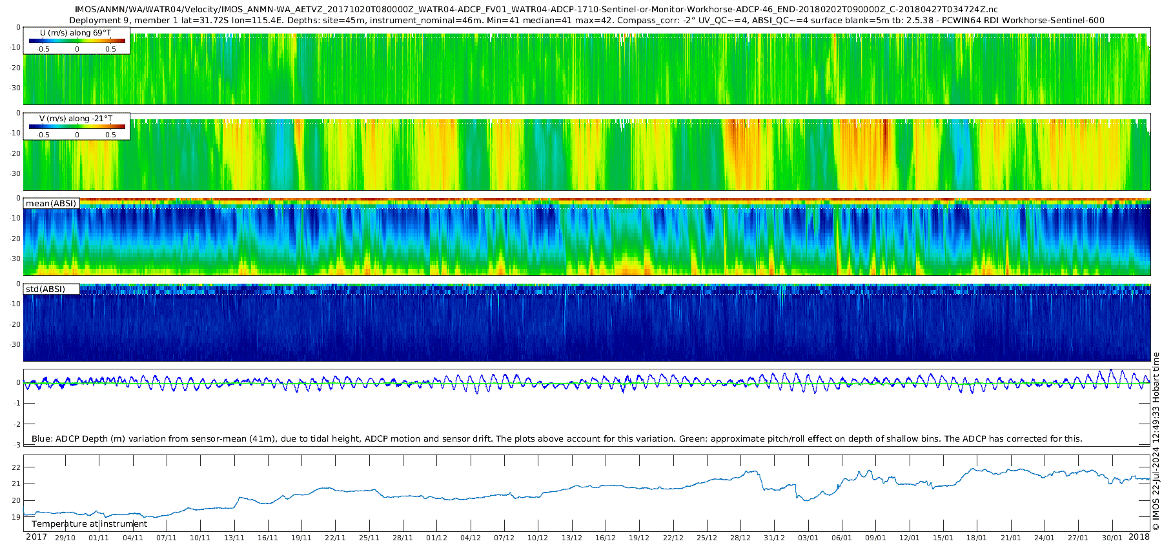The height and width of the screenshot is (548, 1162).
Task: Click the 10/11 date tick label
Action: coord(200,538)
